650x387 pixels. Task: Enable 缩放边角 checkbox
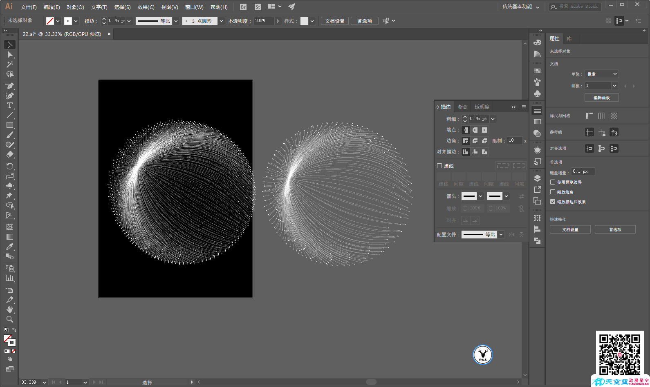point(553,192)
